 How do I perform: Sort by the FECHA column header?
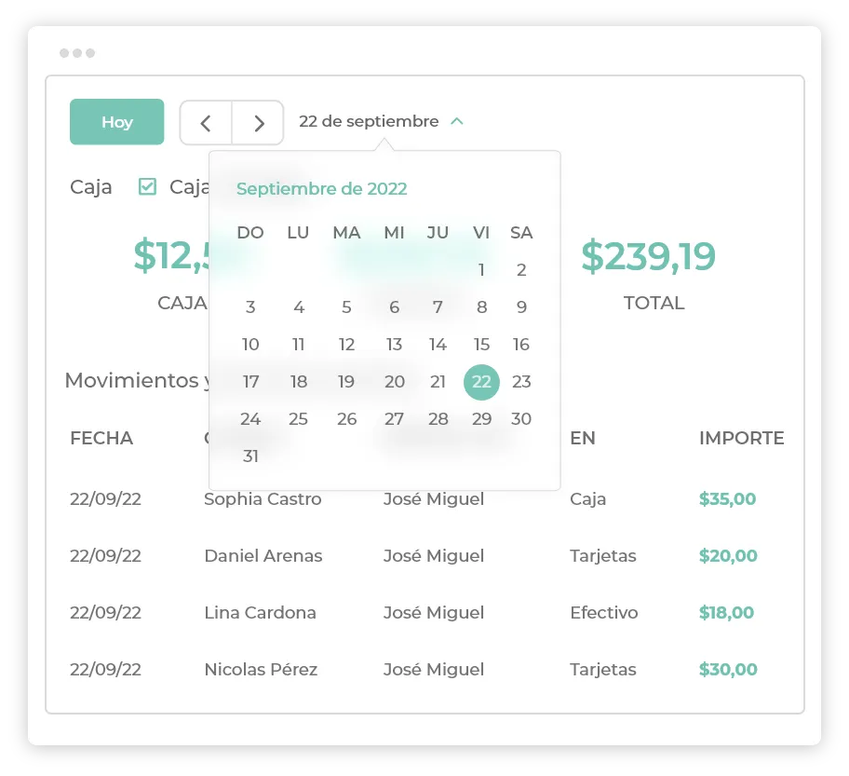point(101,438)
